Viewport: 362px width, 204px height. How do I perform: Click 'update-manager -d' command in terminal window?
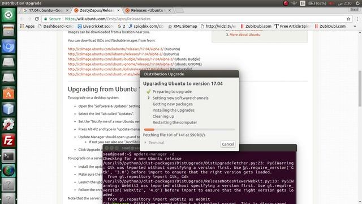pyautogui.click(x=154, y=154)
